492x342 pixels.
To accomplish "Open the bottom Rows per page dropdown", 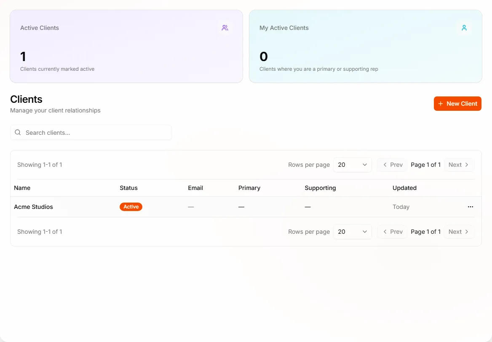I will (353, 232).
